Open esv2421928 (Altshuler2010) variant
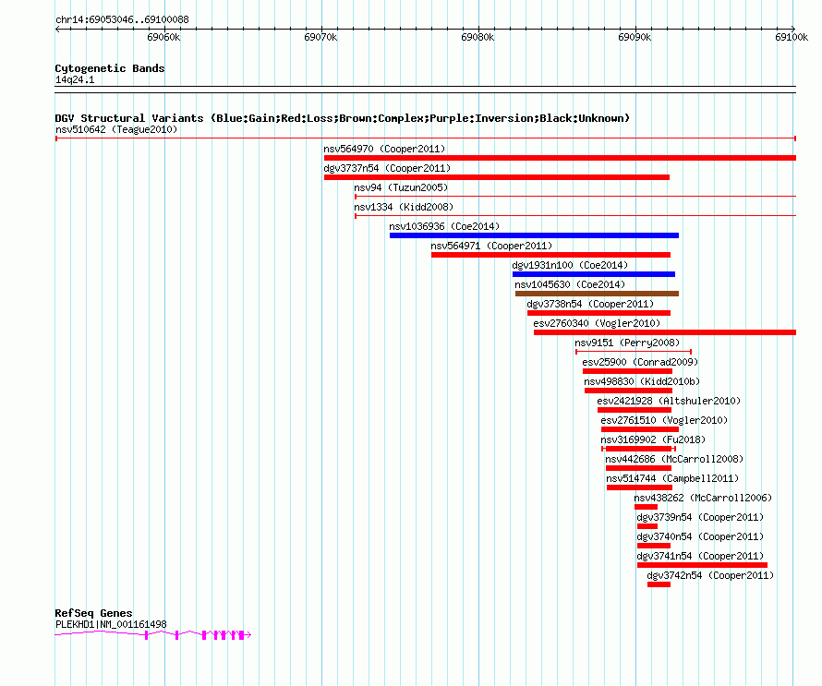Image resolution: width=822 pixels, height=686 pixels. [x=635, y=410]
